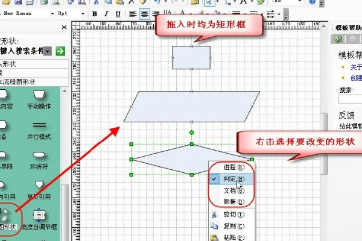
Task: Toggle Underline formatting
Action: coord(118,14)
